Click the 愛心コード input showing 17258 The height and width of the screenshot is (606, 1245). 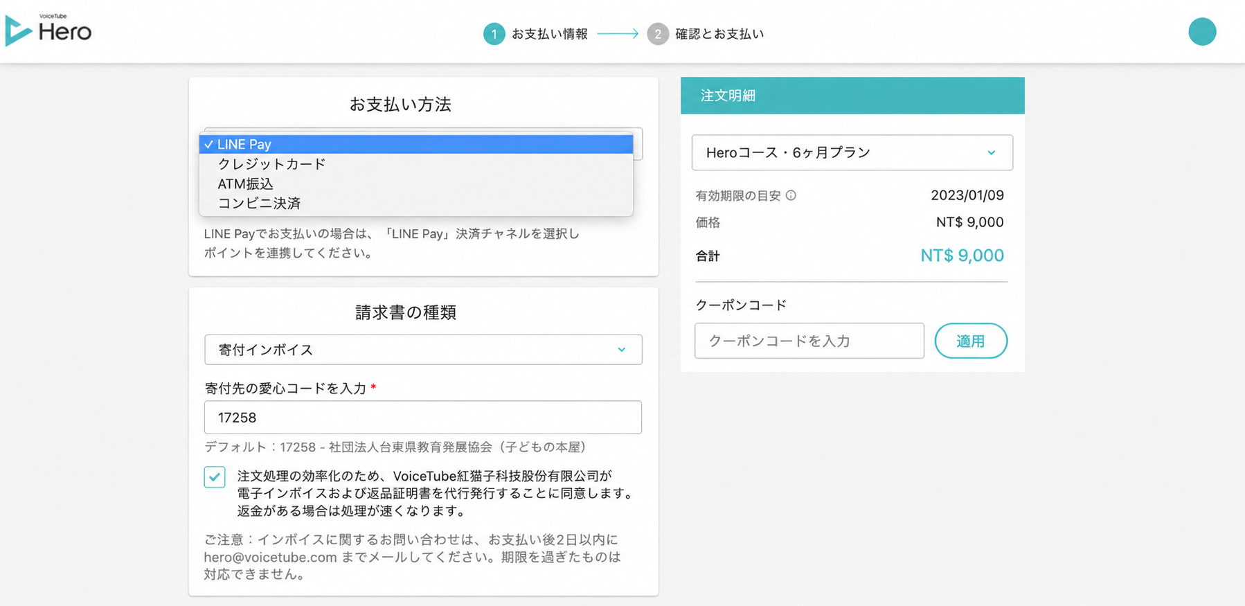(423, 418)
